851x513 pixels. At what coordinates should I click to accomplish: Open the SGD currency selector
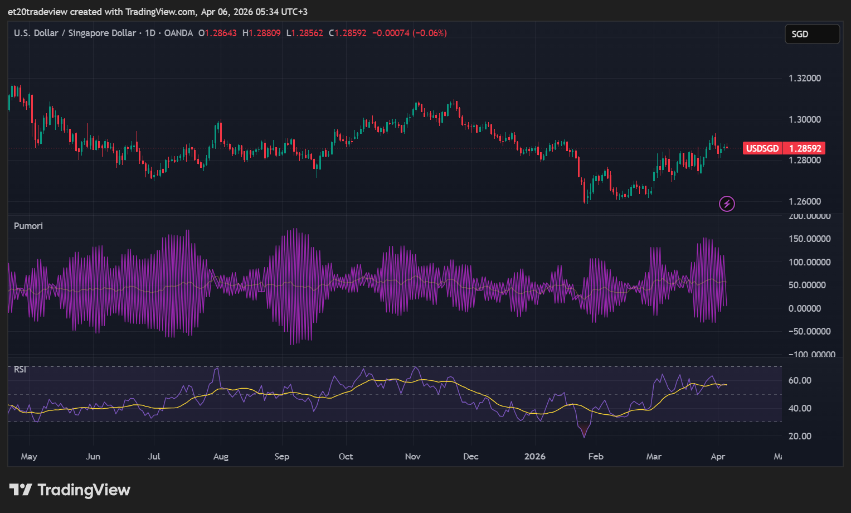coord(812,34)
